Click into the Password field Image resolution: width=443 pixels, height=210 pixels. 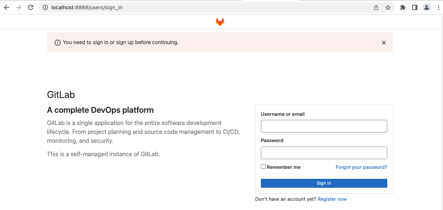(324, 153)
